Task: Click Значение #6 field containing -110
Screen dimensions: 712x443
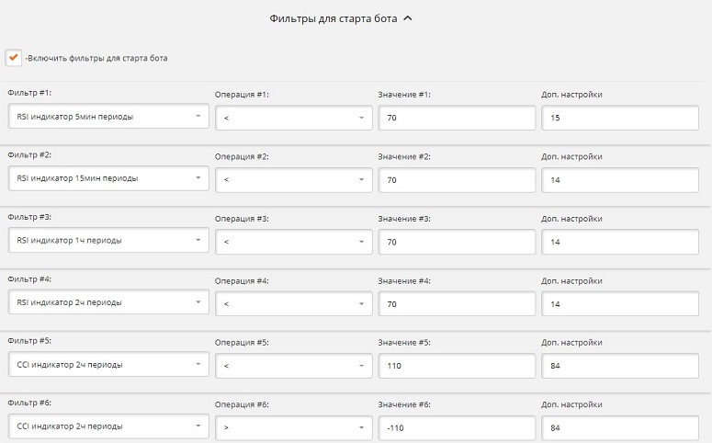Action: pyautogui.click(x=457, y=427)
